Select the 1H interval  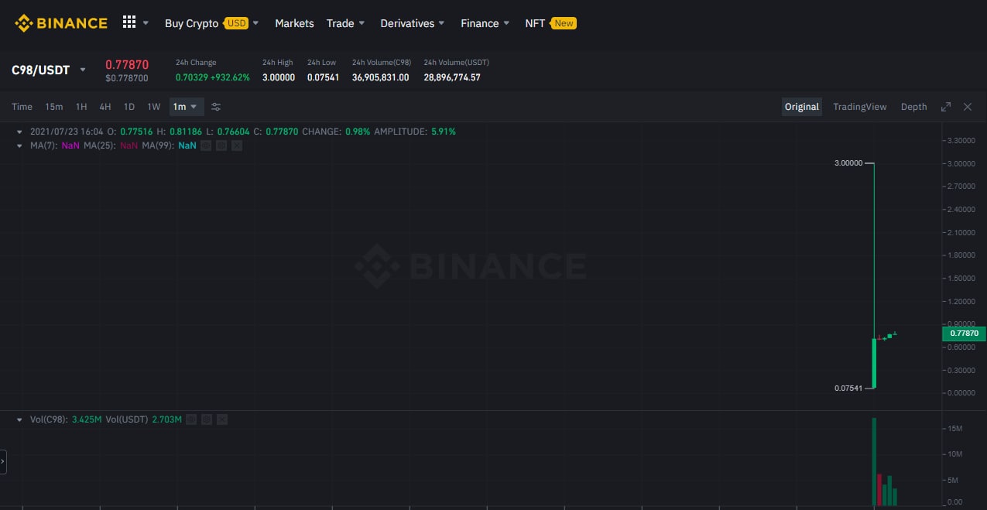coord(81,107)
